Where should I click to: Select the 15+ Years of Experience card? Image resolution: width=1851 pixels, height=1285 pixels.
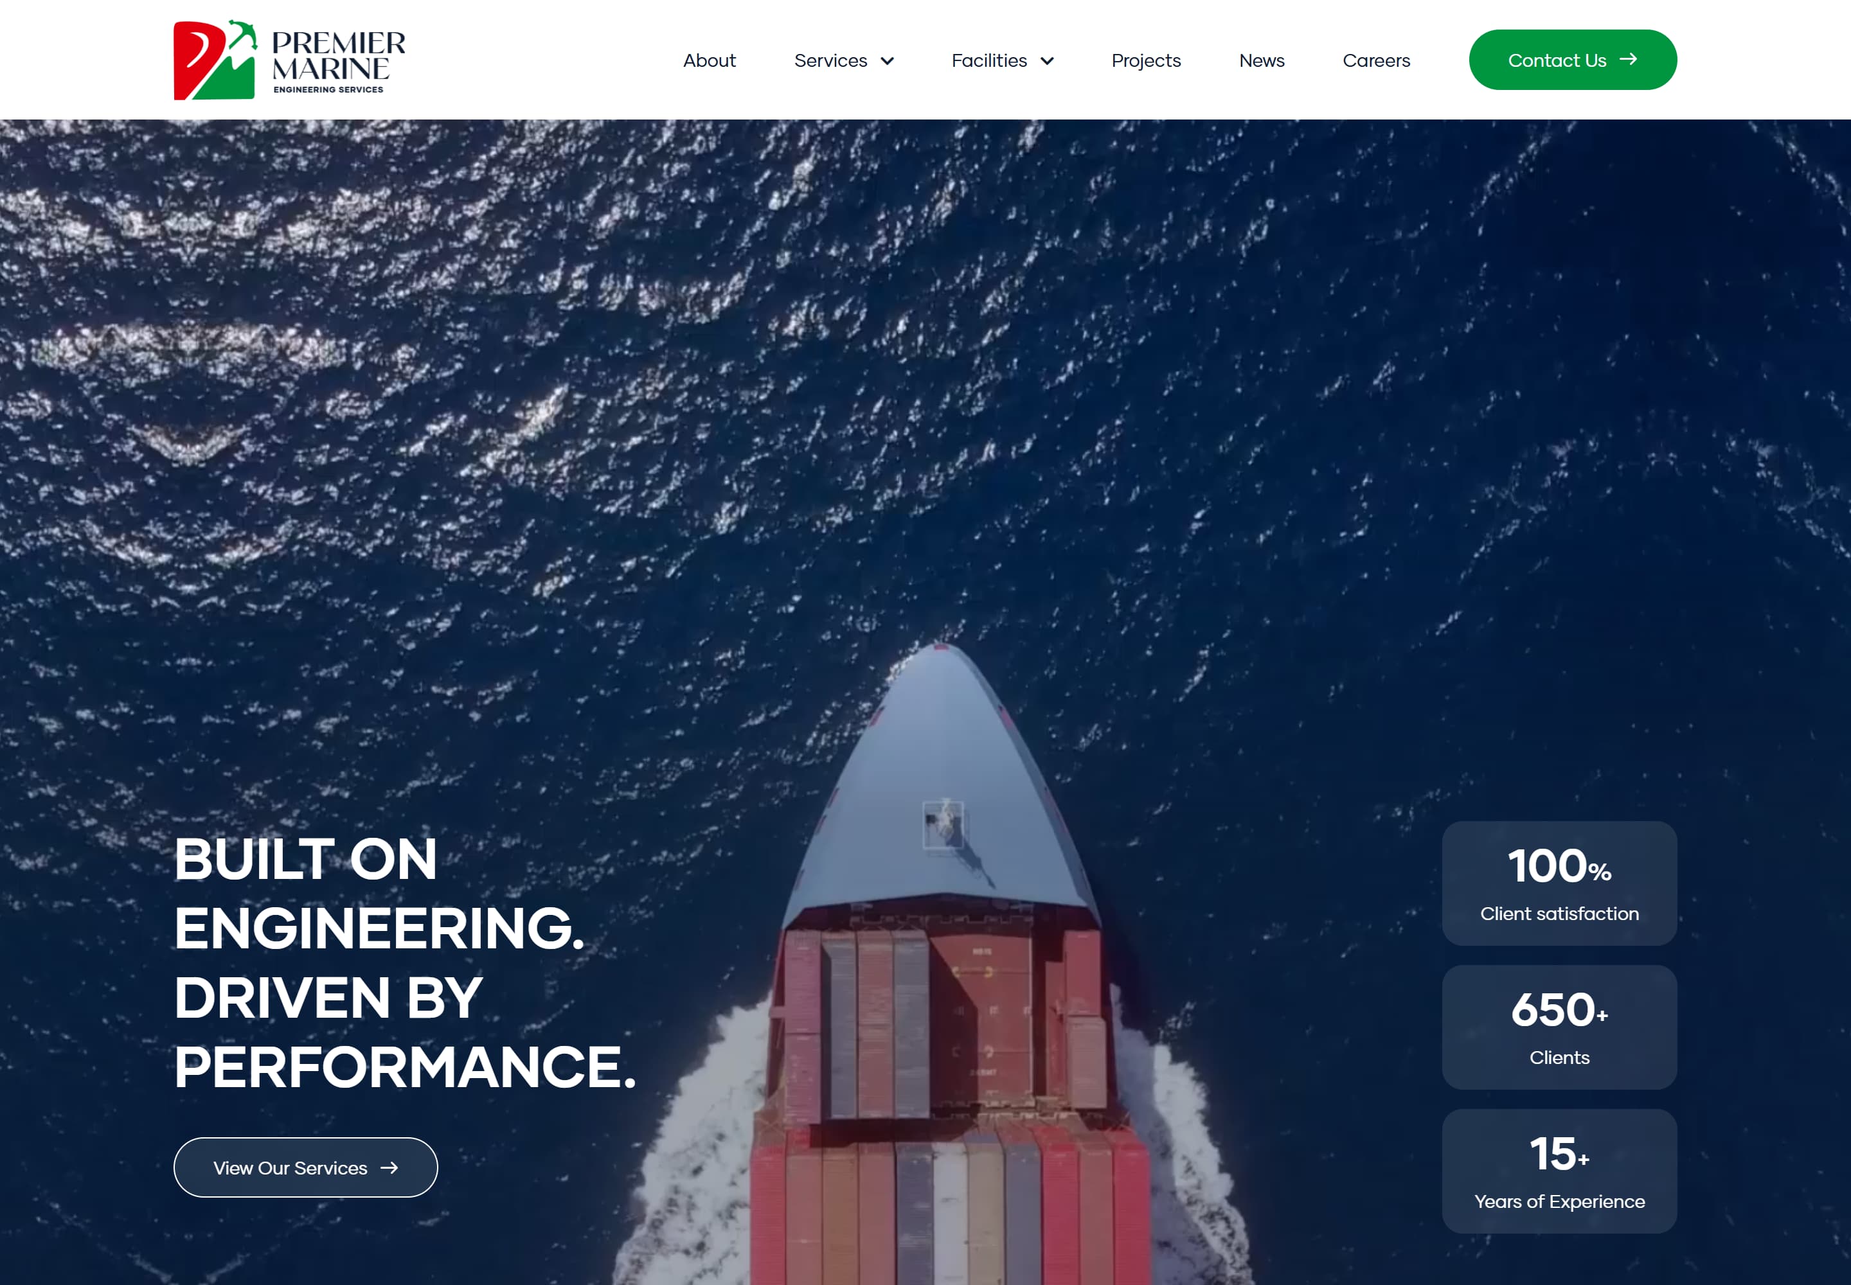coord(1559,1171)
